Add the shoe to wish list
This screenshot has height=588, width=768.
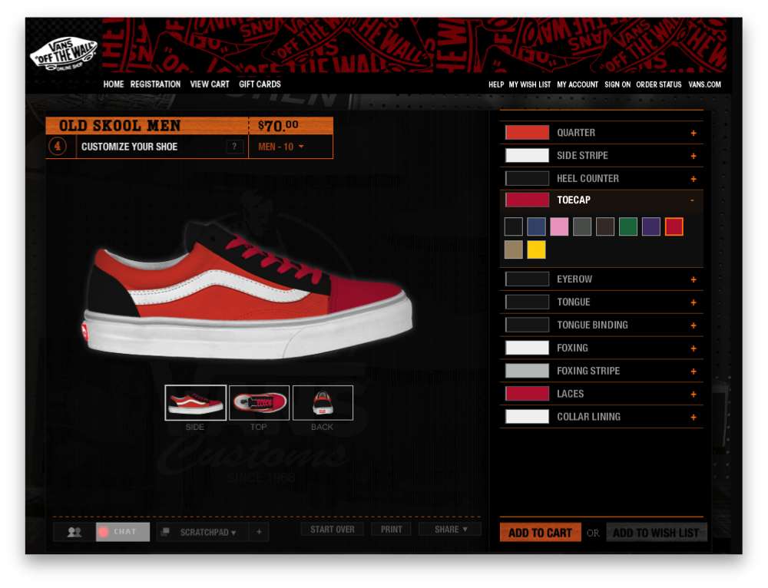[x=657, y=533]
